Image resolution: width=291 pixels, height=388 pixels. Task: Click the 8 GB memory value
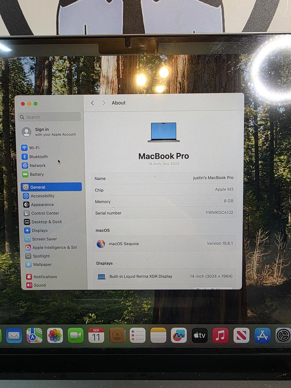tap(228, 201)
